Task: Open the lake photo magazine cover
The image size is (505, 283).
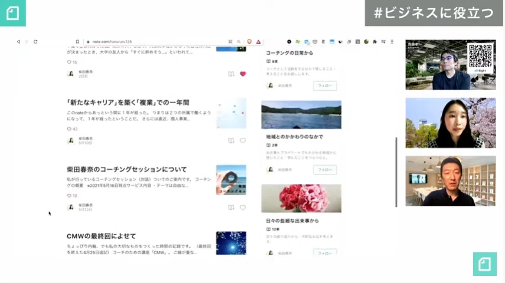Action: pyautogui.click(x=301, y=115)
